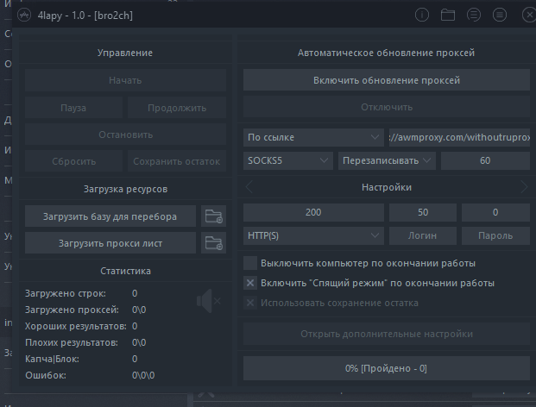Click the 'Управление' section header
536x407 pixels.
[x=125, y=53]
